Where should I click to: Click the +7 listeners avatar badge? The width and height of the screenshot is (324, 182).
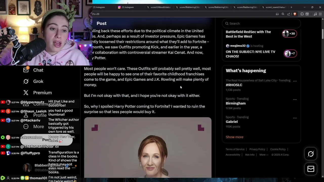[290, 53]
